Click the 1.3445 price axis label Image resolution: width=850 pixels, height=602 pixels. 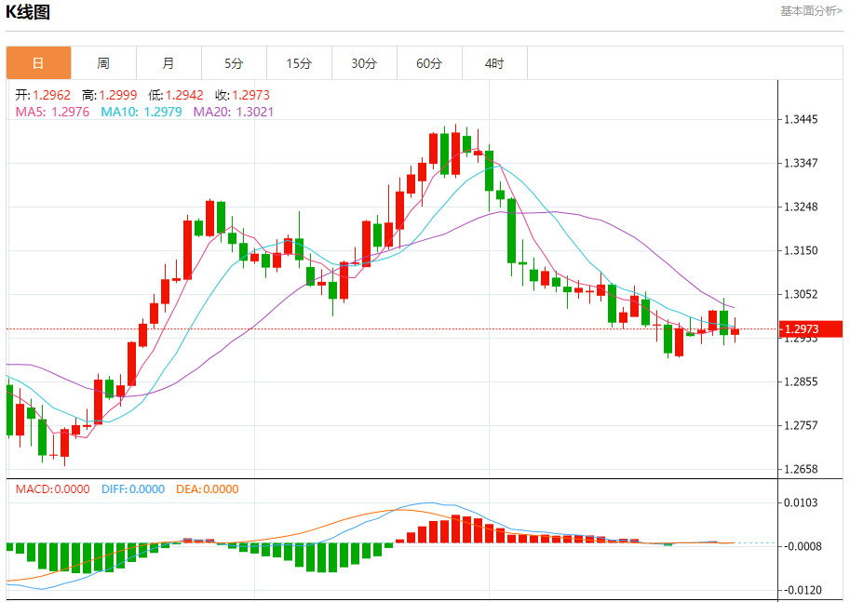(801, 120)
